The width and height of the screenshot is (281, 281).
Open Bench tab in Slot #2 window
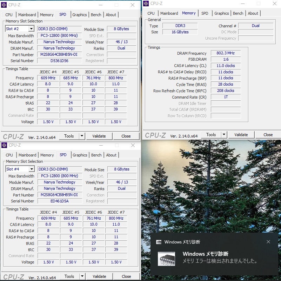(96, 15)
